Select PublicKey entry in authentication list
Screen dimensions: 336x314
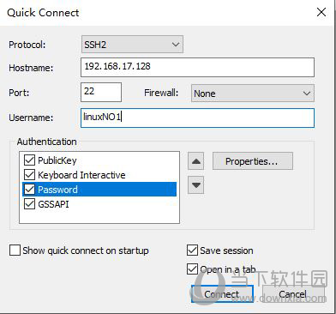point(57,160)
